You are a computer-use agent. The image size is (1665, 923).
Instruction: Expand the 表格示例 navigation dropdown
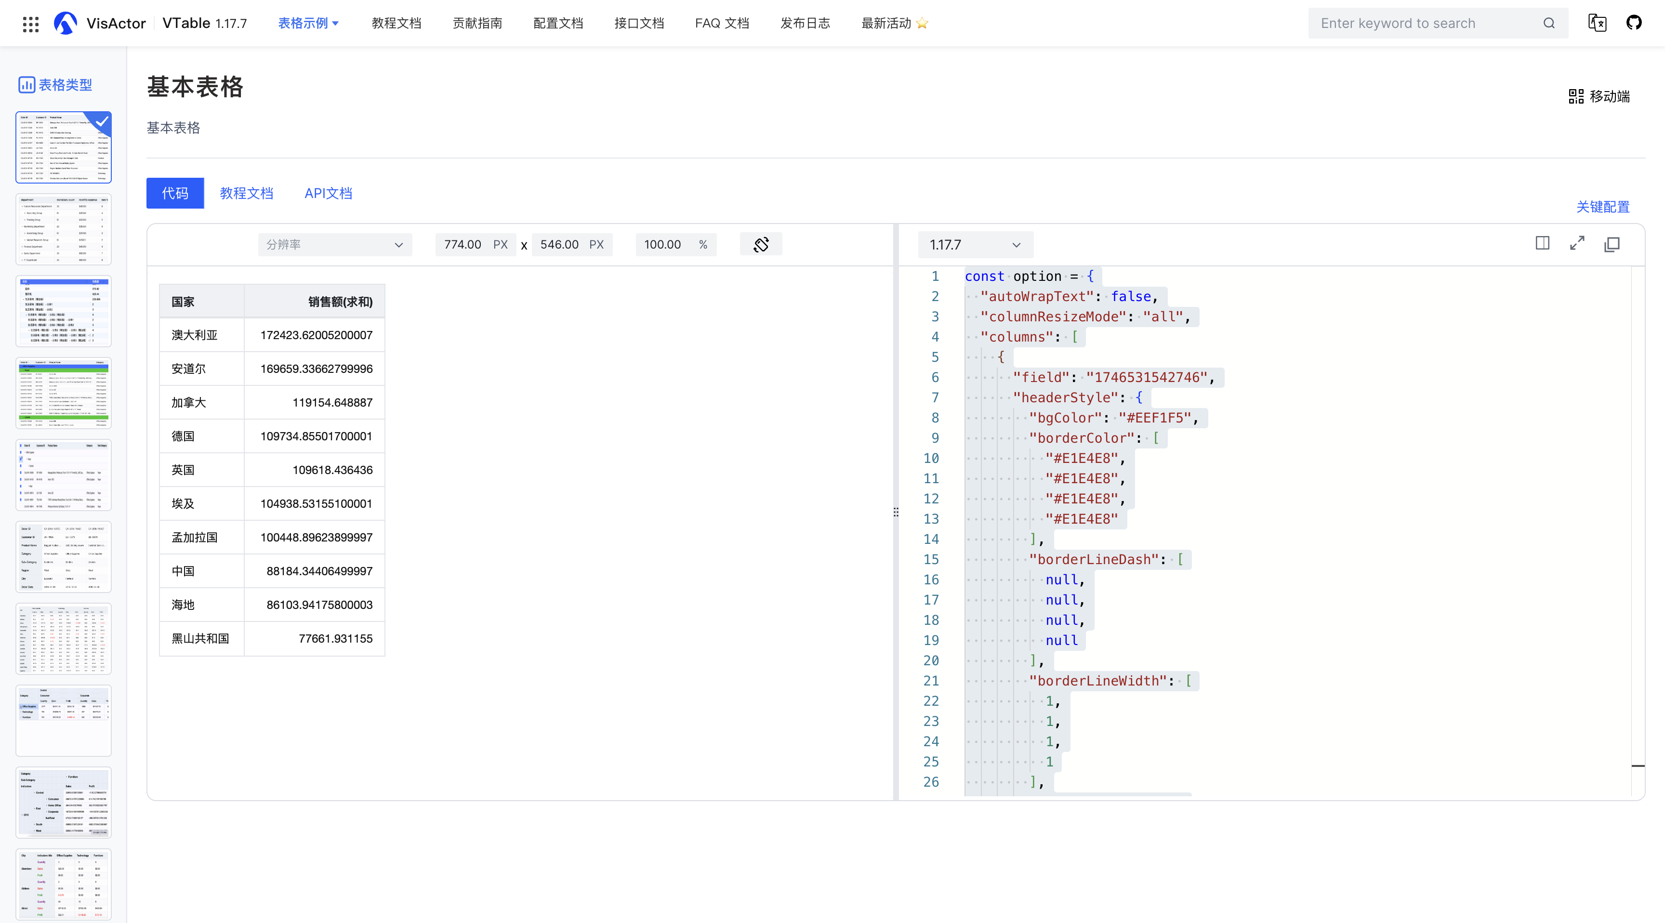(308, 23)
